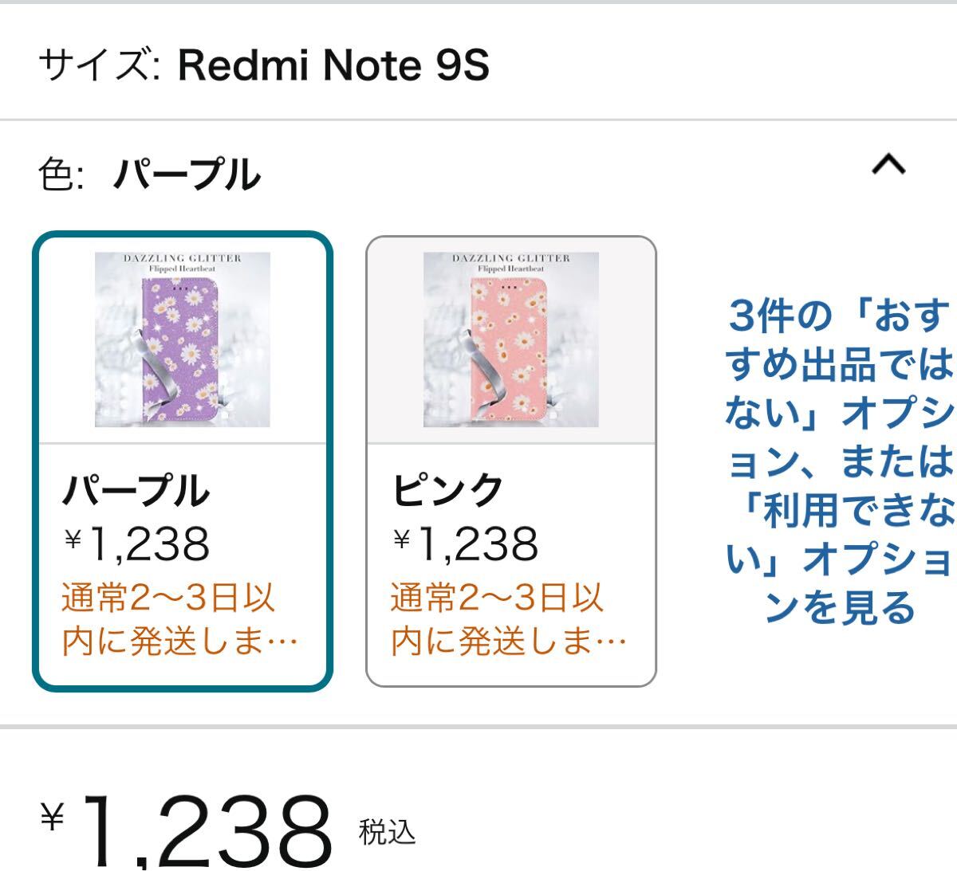The width and height of the screenshot is (957, 871).
Task: Click the shipping text in パープル card
Action: point(179,620)
